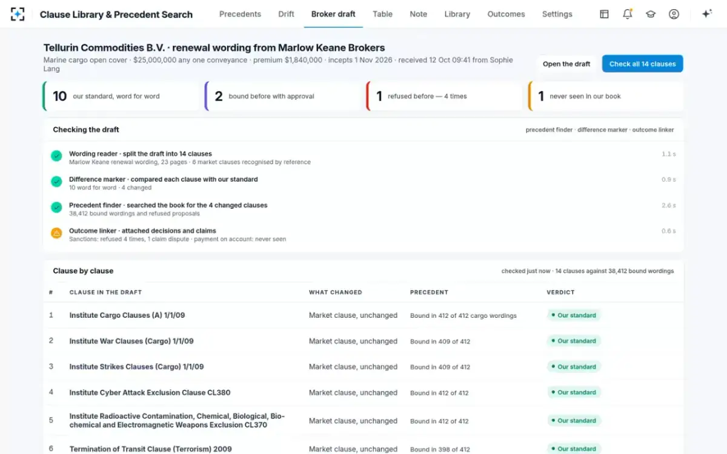Screen dimensions: 727x454
Task: Open Institute Cyber Attack Exclusion Clause CL380
Action: (363, 392)
